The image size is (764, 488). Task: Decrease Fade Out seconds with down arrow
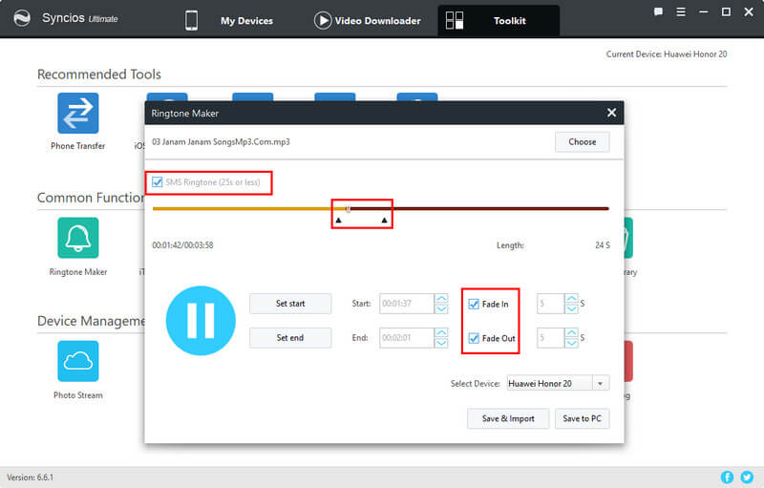(571, 343)
